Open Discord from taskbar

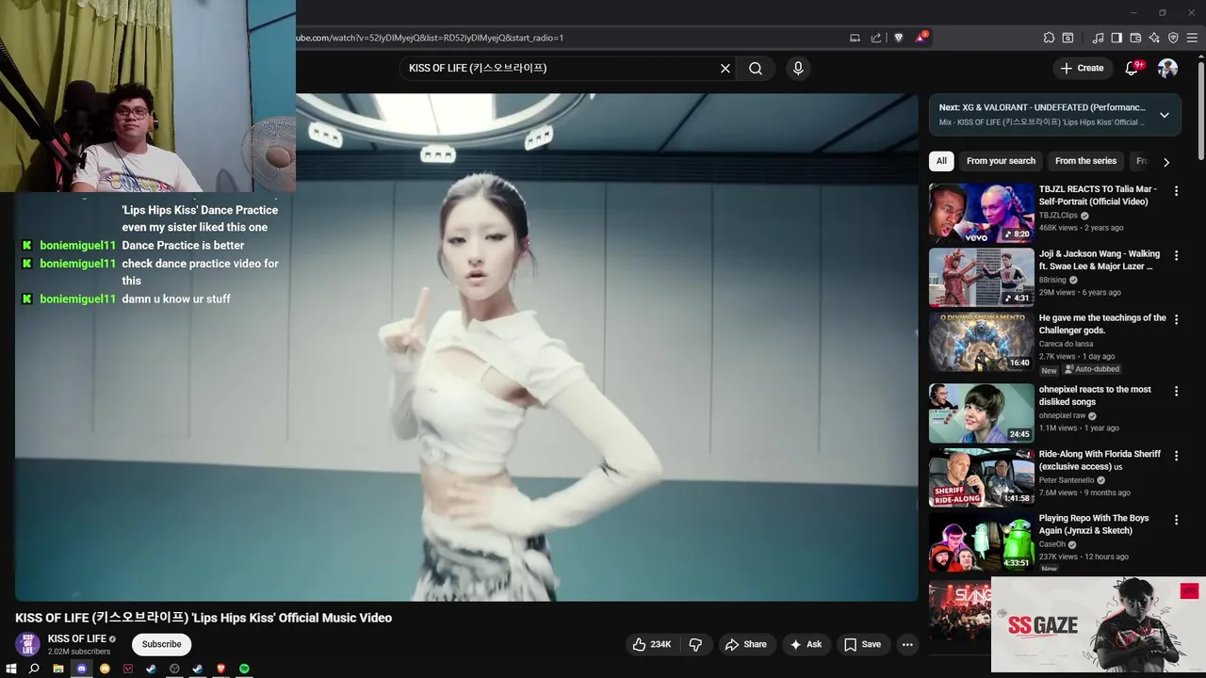81,669
